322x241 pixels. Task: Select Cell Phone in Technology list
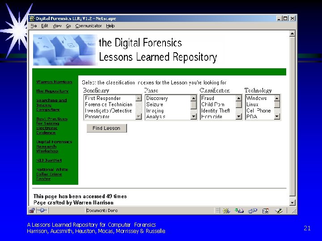(x=260, y=111)
